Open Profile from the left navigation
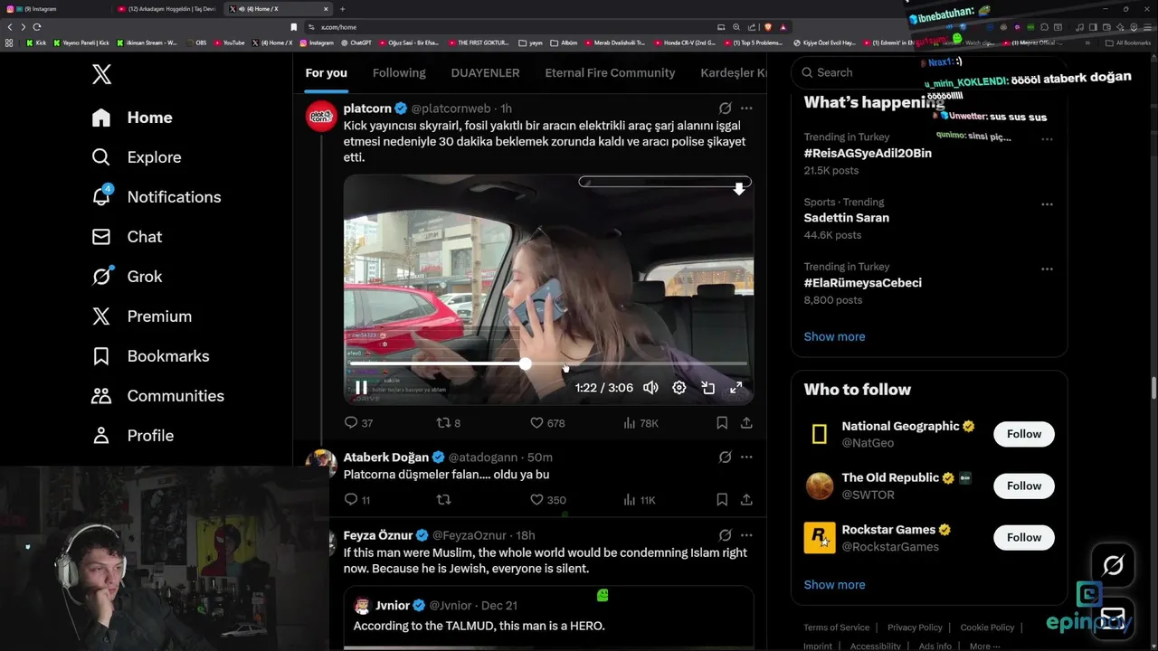 (x=132, y=436)
